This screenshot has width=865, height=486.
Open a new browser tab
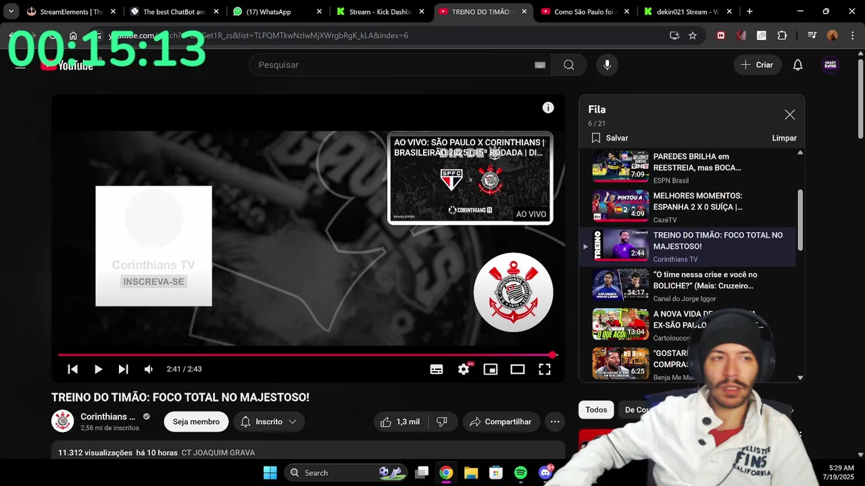[749, 11]
